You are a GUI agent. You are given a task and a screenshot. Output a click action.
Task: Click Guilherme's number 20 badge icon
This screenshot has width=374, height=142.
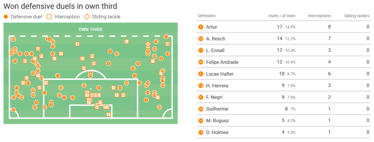coord(201,109)
